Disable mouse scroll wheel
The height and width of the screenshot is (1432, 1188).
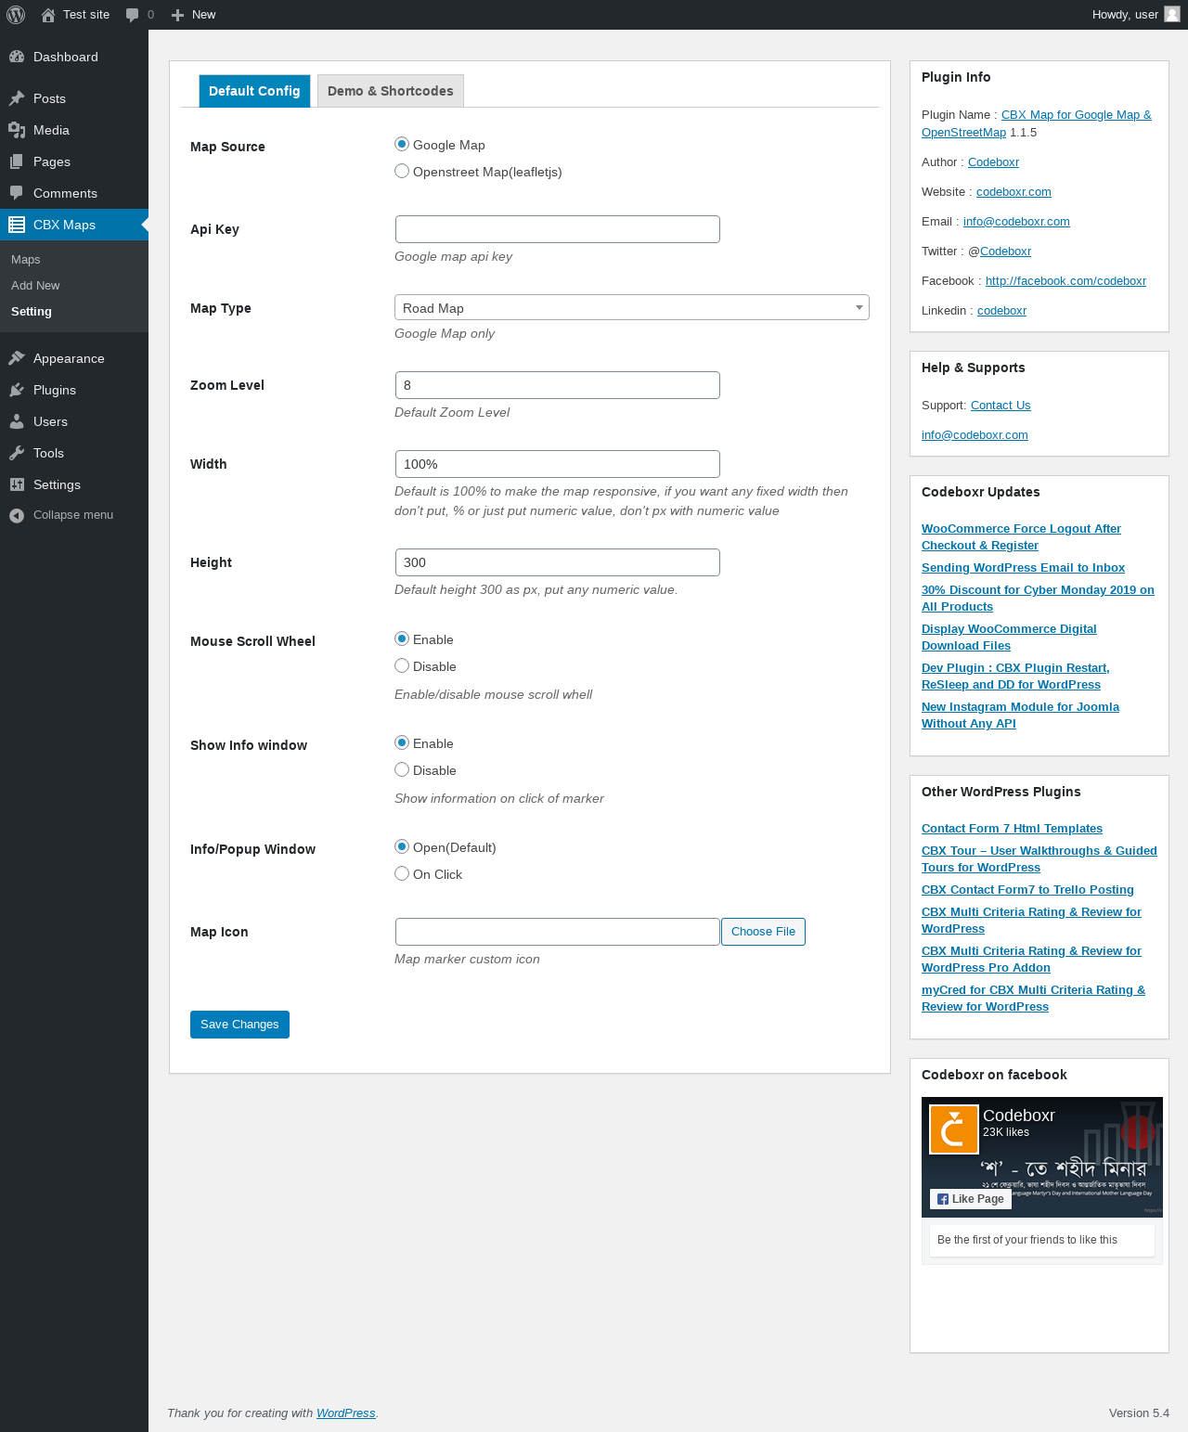click(x=402, y=665)
